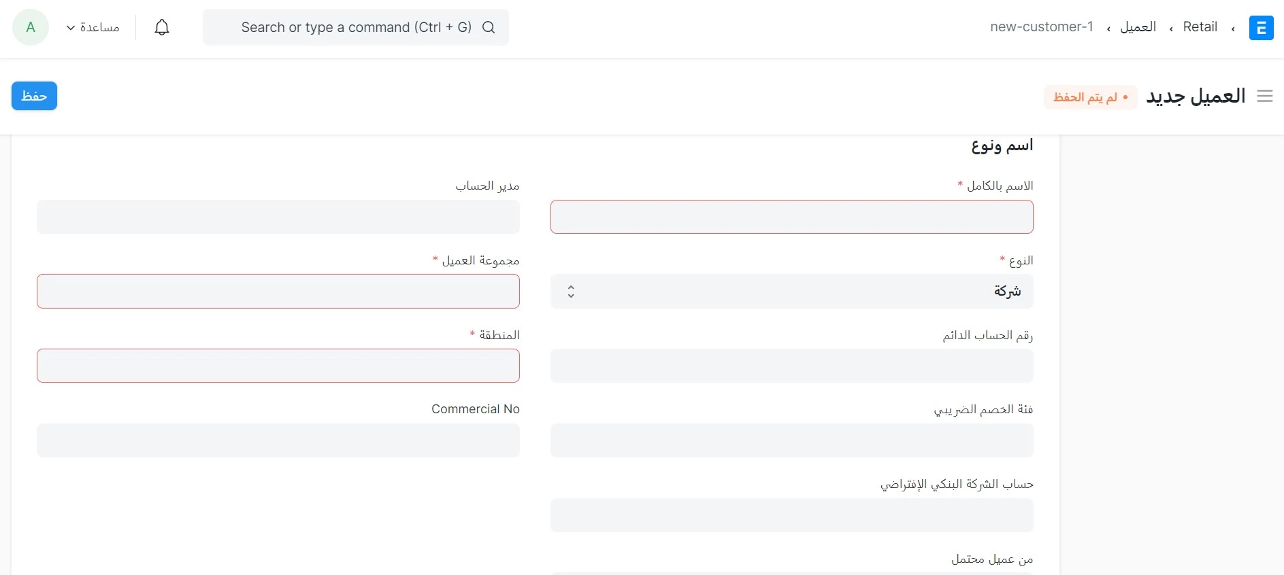1284x575 pixels.
Task: Click the مجموعة العميل customer group field
Action: 278,292
